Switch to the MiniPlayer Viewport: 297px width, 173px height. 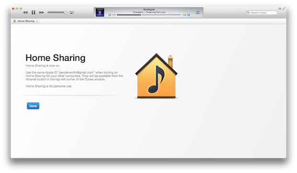tap(280, 9)
